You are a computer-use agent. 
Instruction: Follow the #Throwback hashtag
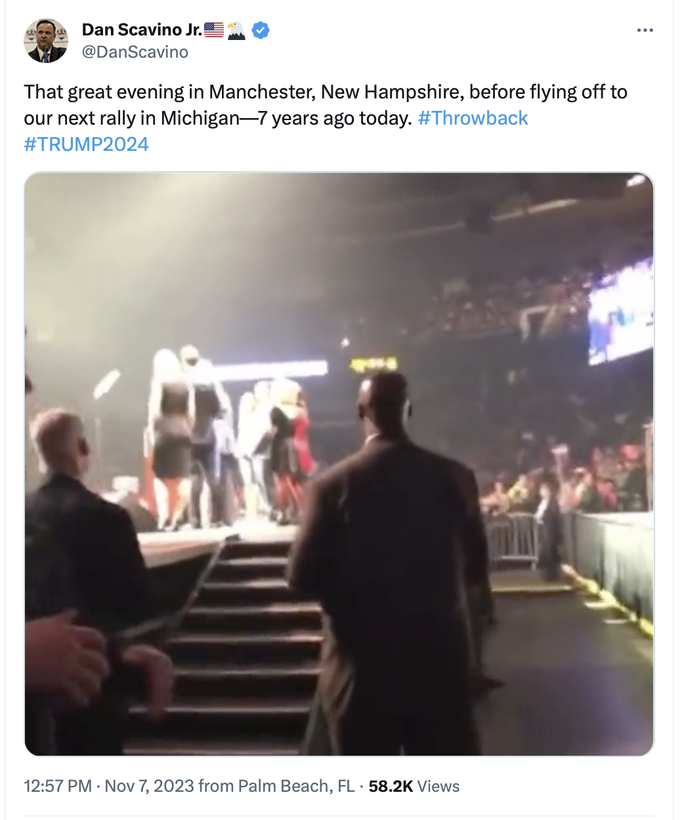click(473, 118)
